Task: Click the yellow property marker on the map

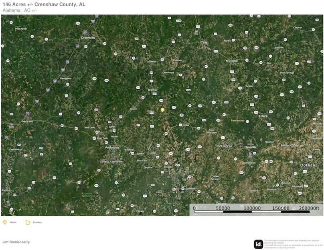Action: [x=162, y=109]
